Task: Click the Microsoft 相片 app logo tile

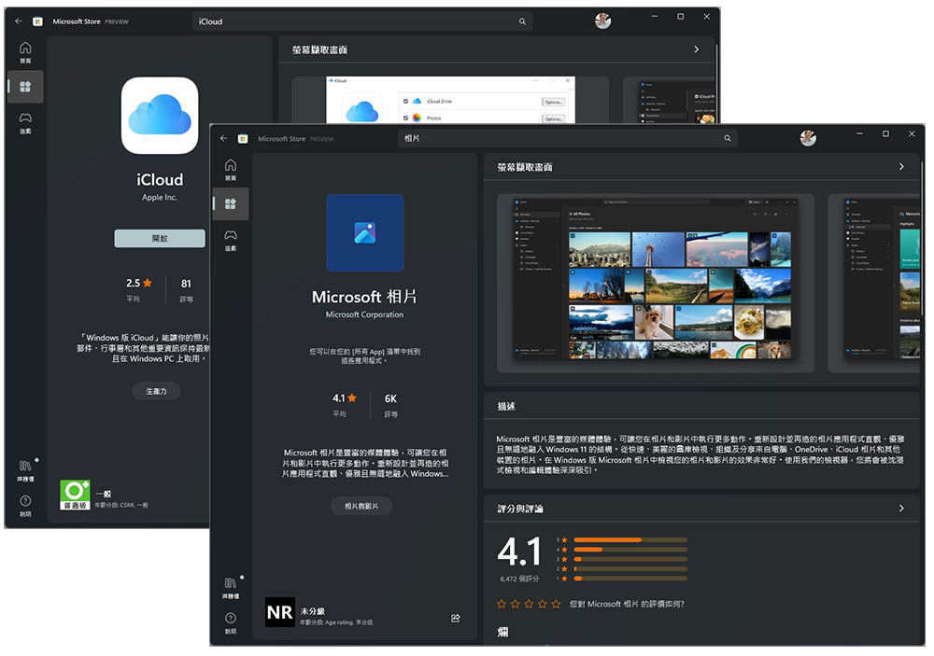Action: click(x=364, y=232)
